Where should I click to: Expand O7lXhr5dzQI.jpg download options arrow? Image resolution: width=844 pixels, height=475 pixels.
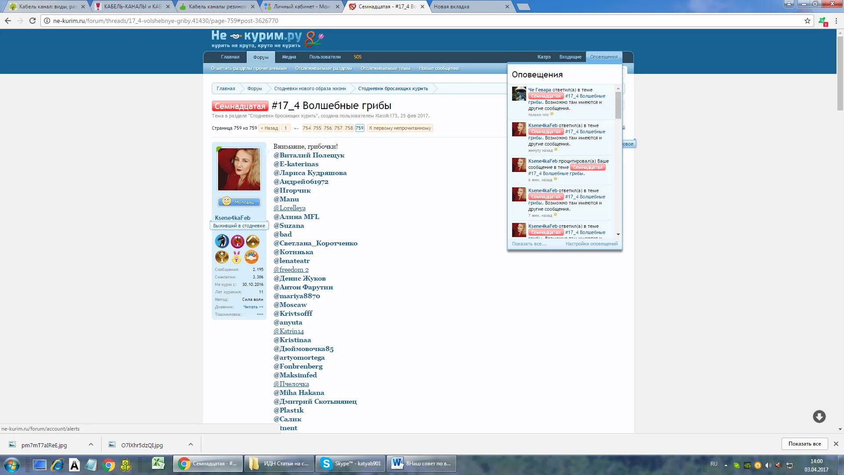tap(191, 444)
